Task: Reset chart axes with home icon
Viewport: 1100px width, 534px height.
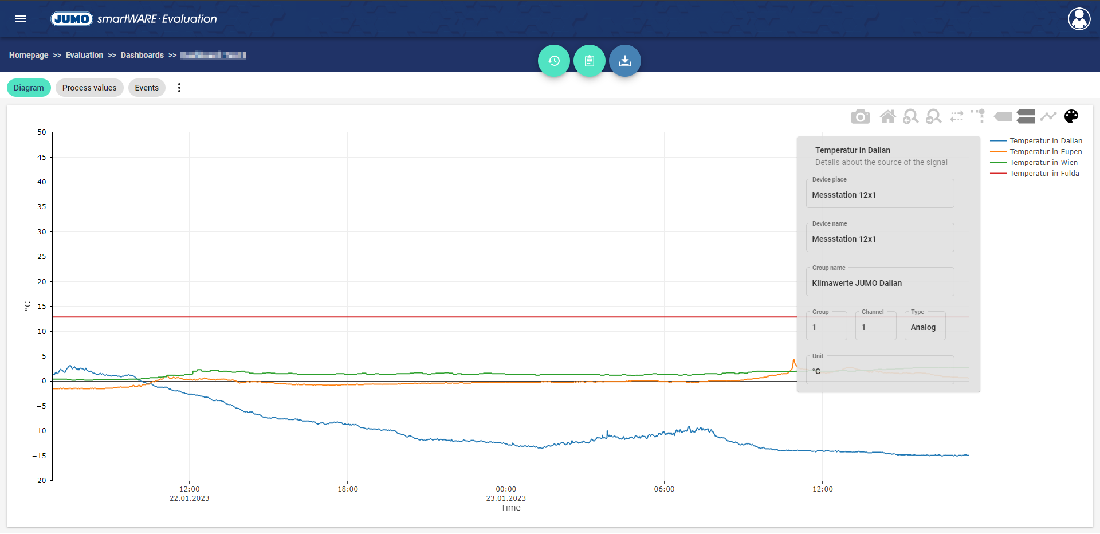Action: [887, 117]
